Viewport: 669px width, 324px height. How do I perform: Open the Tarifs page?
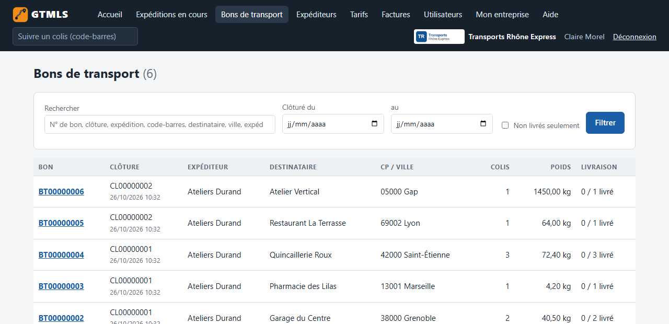(359, 15)
